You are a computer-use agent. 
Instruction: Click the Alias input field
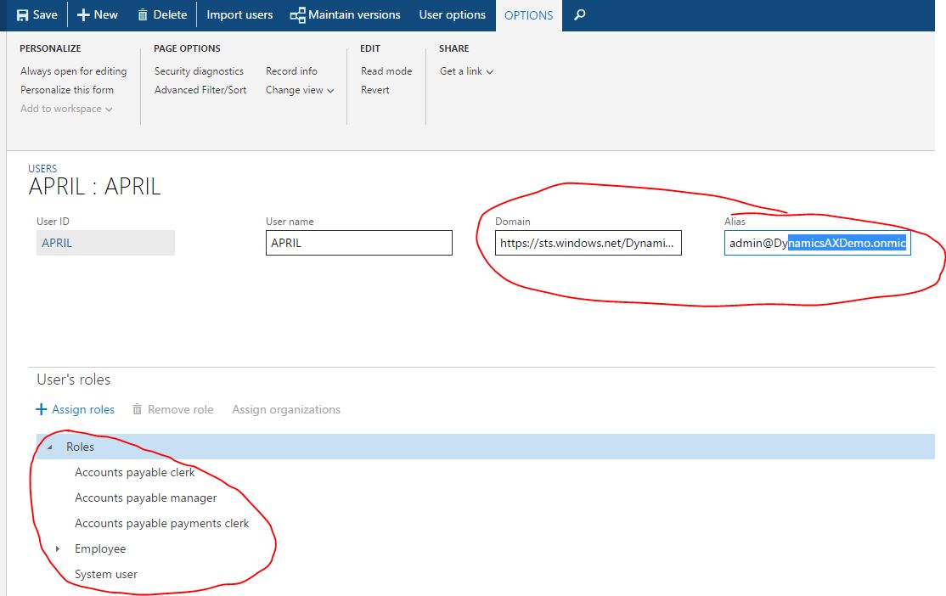tap(817, 244)
